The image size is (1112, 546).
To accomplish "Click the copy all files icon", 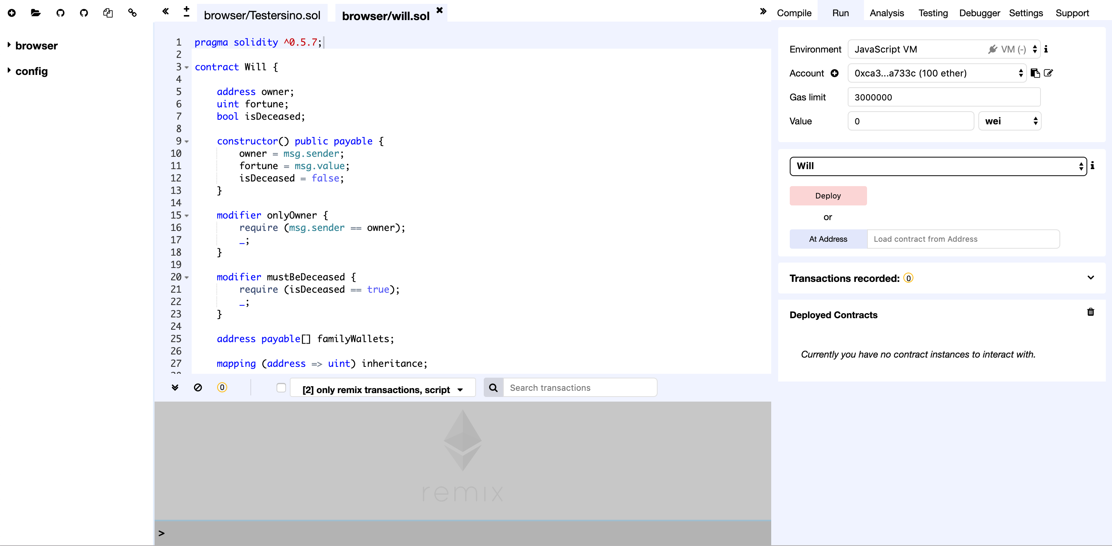I will 108,13.
